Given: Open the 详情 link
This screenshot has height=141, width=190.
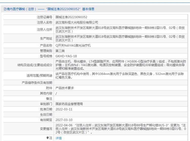Looking at the screenshot, I should 58,138.
